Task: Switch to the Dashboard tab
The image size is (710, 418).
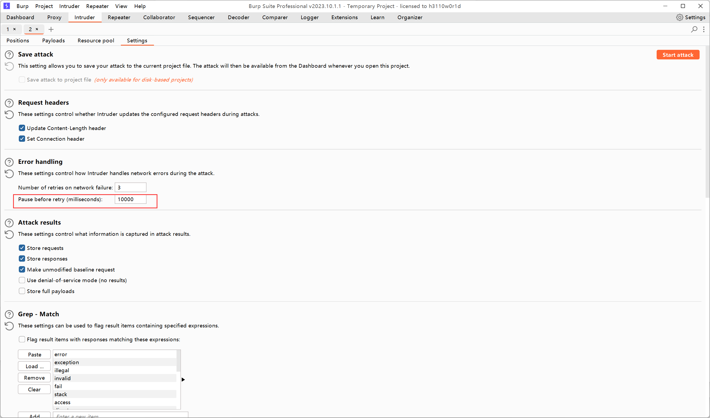Action: pos(20,18)
